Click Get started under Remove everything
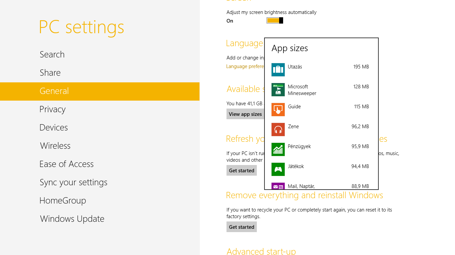This screenshot has width=455, height=255. [241, 227]
